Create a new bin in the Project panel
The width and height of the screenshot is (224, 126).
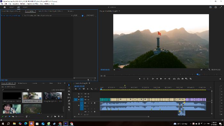tap(55, 117)
